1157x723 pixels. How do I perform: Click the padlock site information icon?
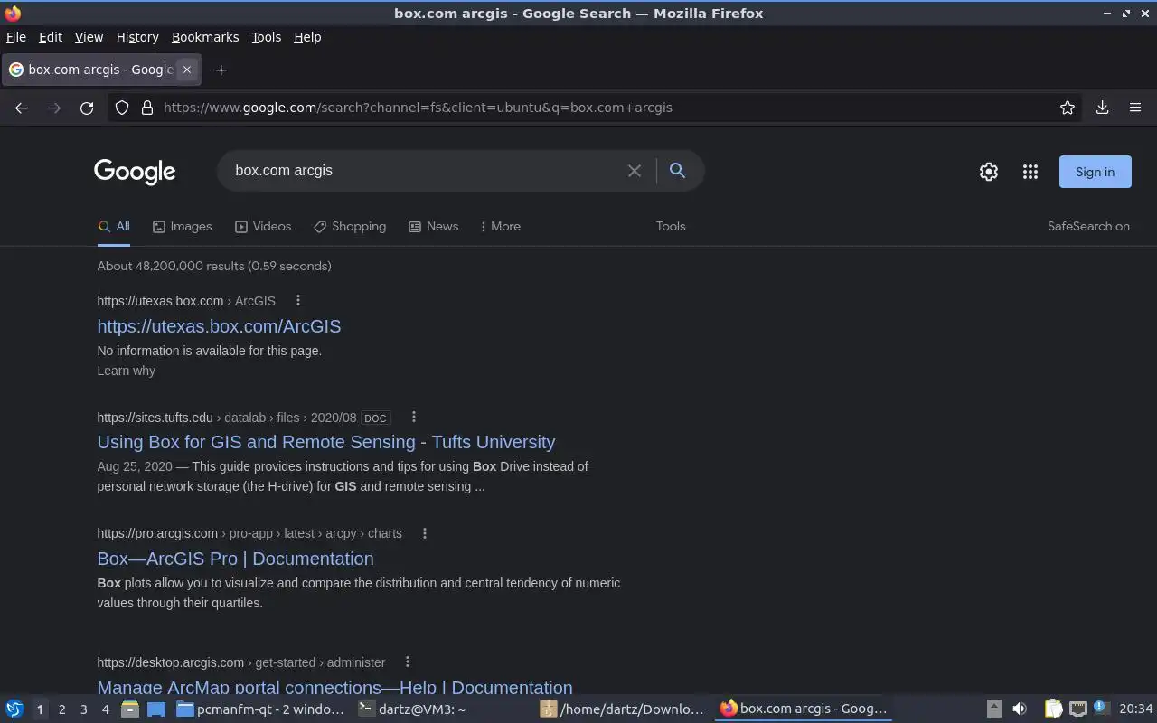[x=147, y=108]
